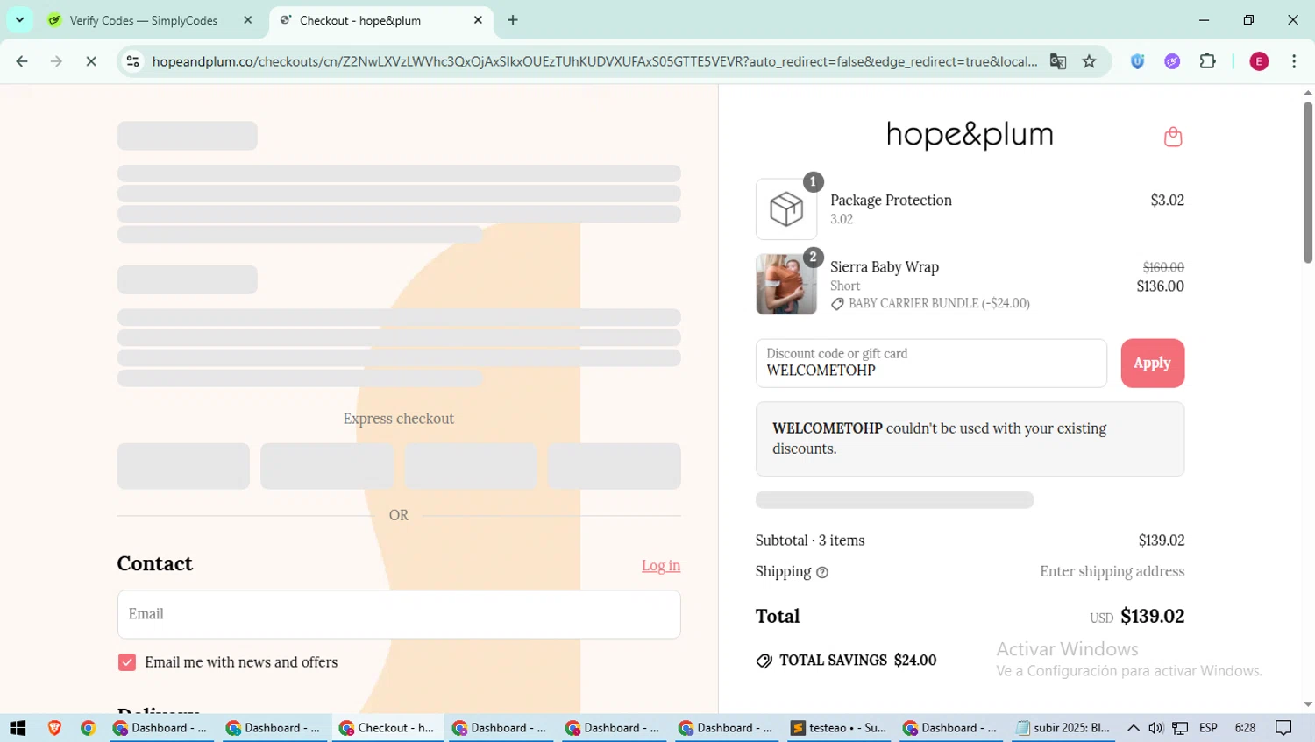Open the notification center icon
1315x742 pixels.
coord(1284,728)
